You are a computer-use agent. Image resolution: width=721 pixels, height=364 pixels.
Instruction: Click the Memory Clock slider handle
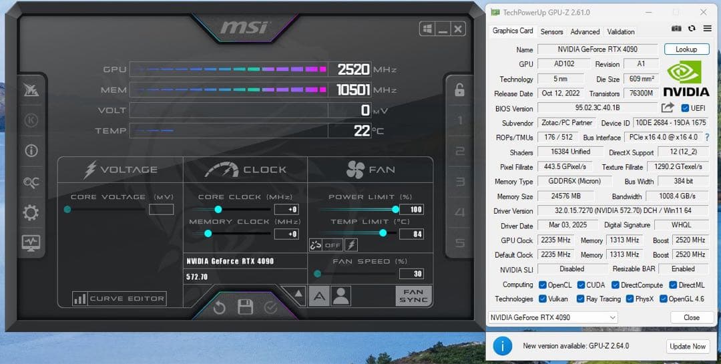(x=208, y=234)
